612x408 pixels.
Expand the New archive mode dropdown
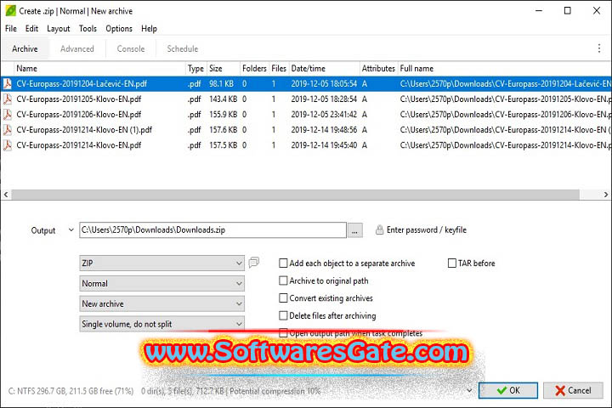(161, 303)
